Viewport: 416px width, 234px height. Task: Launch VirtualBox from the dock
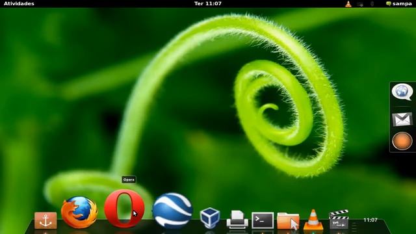pyautogui.click(x=210, y=218)
